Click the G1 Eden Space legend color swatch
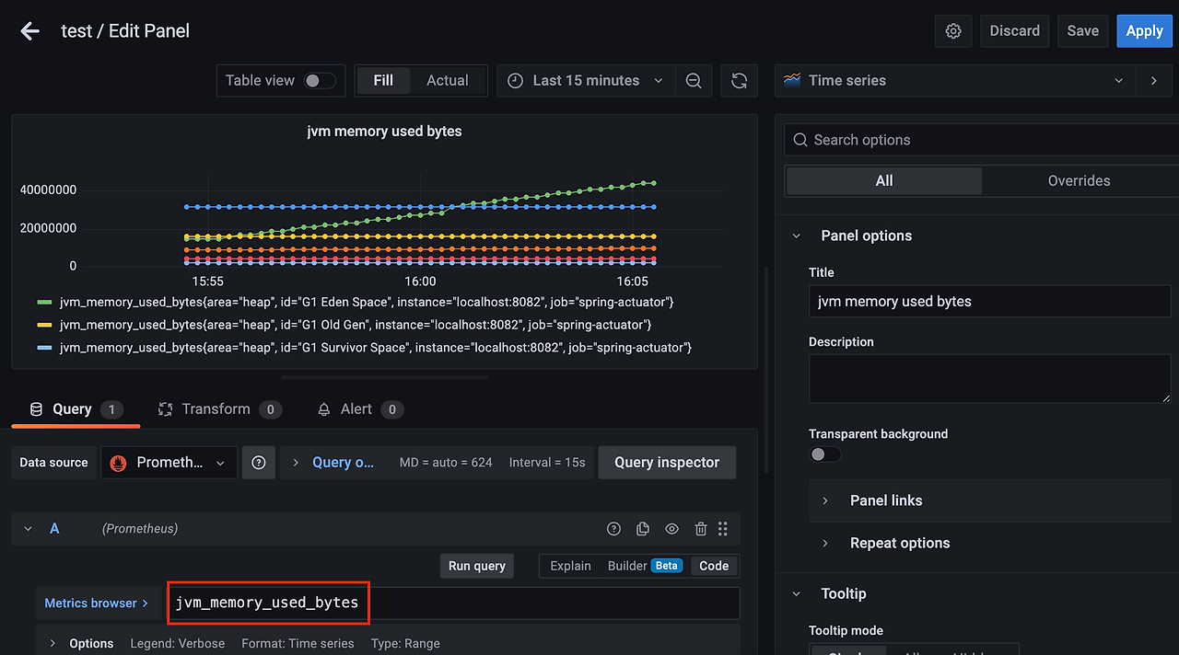 click(x=44, y=302)
